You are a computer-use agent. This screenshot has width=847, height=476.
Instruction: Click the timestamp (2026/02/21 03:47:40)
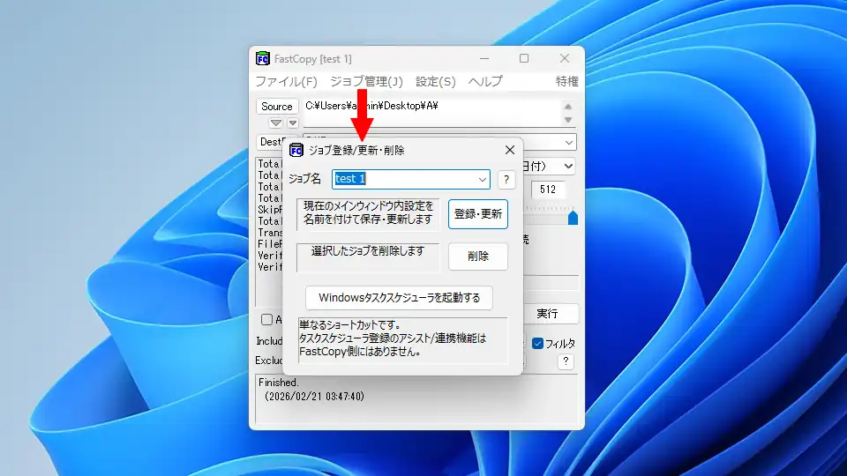(x=314, y=397)
